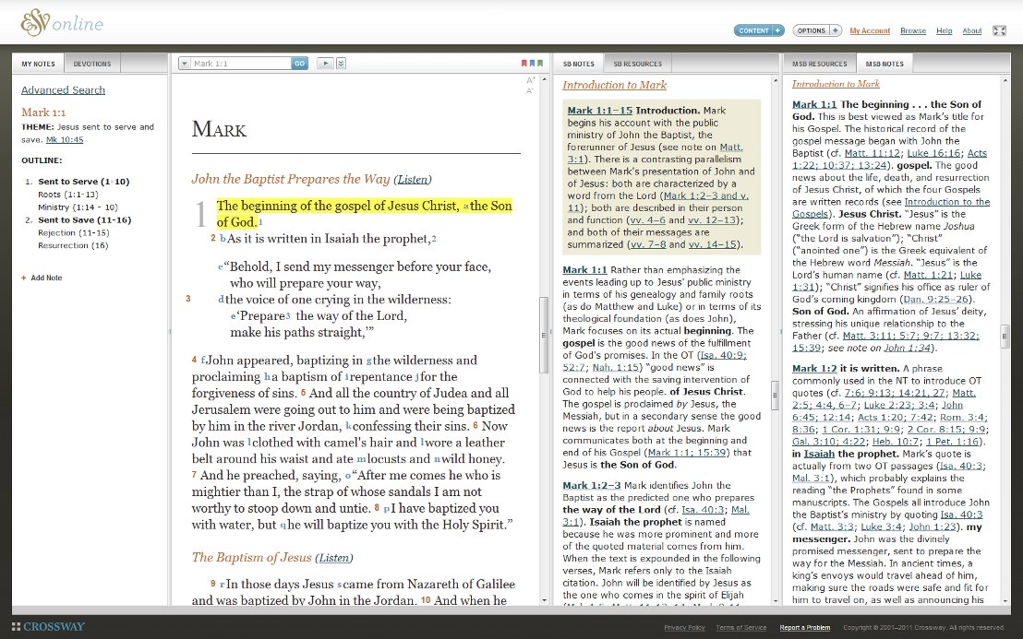Click the Bible text scrollbar thumb
The height and width of the screenshot is (639, 1023).
pyautogui.click(x=544, y=335)
